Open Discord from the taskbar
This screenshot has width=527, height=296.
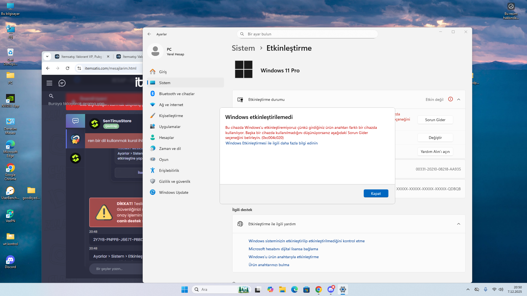(331, 289)
